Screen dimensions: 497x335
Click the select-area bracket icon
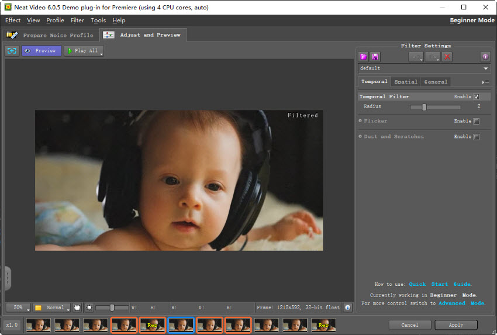coord(12,51)
